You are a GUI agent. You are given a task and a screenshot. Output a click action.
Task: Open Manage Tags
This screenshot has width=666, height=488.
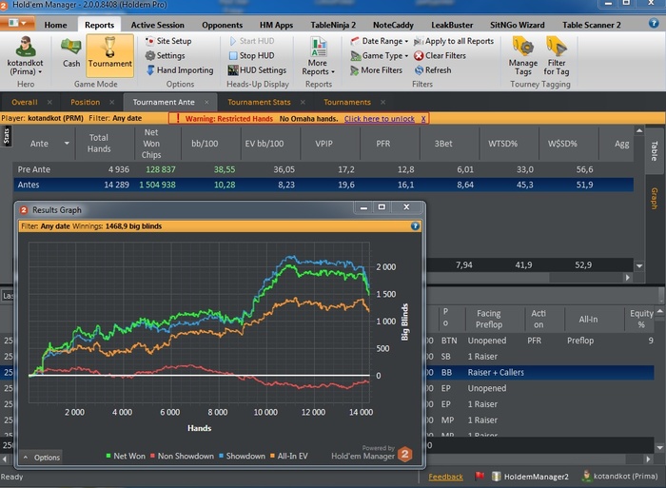pyautogui.click(x=523, y=56)
